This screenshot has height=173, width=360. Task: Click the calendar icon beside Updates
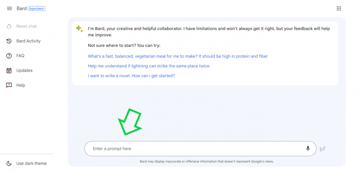coord(9,71)
